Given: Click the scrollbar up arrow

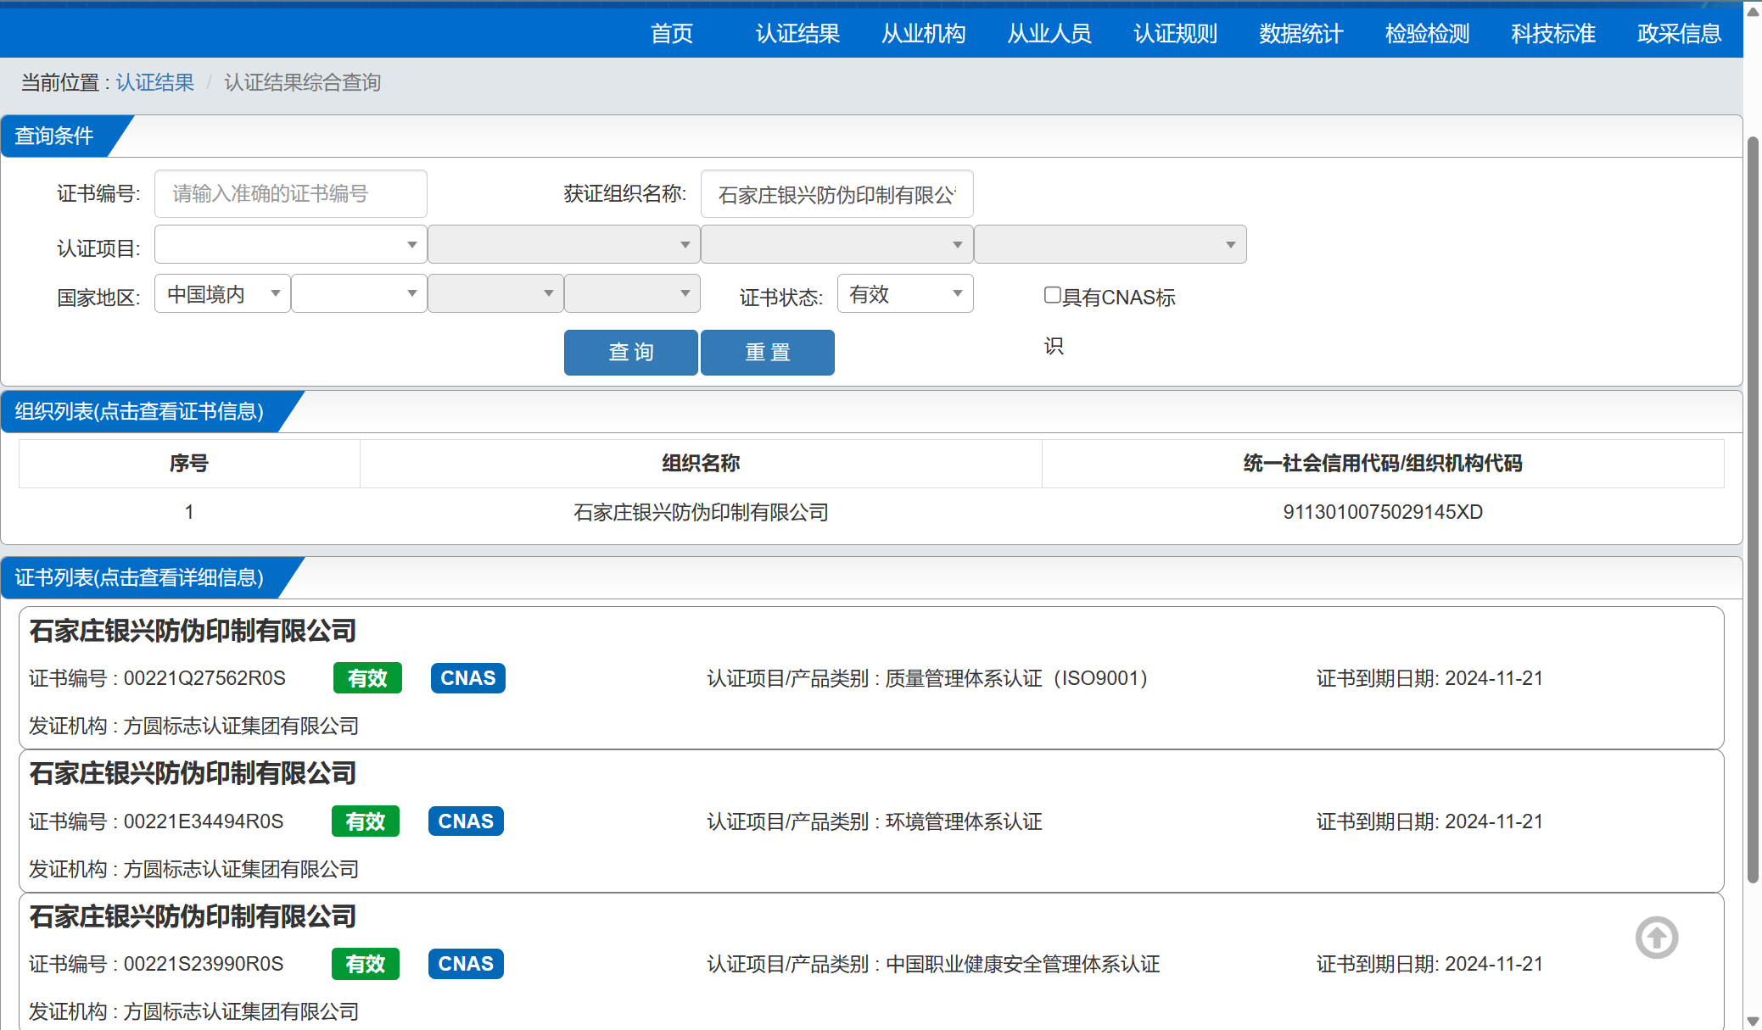Looking at the screenshot, I should coord(1753,12).
